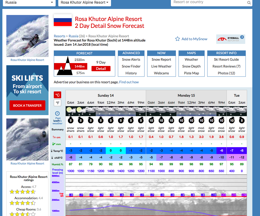
Task: Select the 2320m elevation level
Action: coord(79,60)
